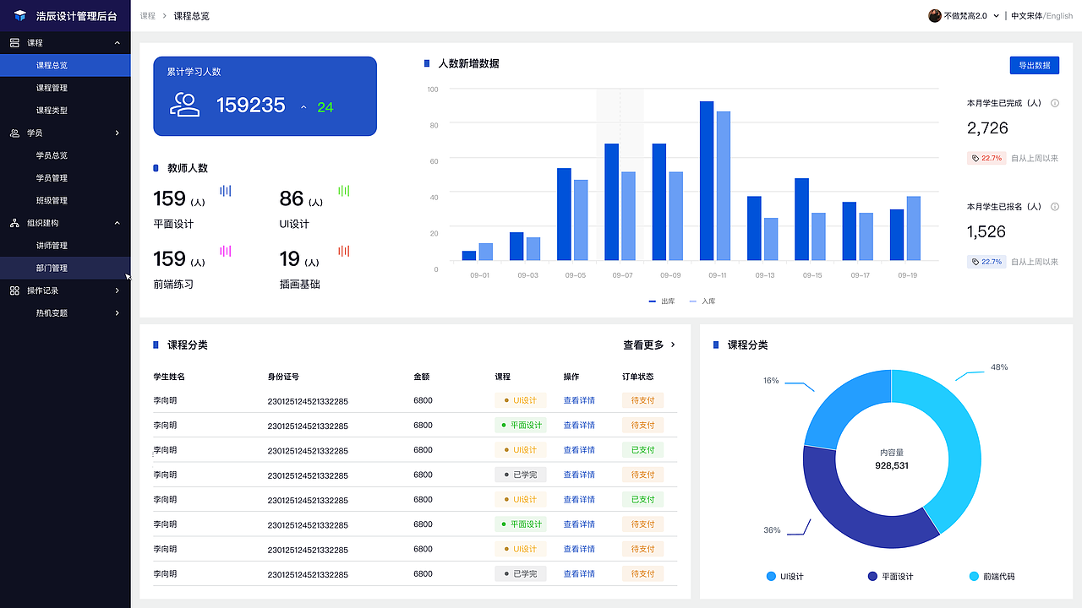Viewport: 1082px width, 608px height.
Task: Collapse the 组织建构 sidebar section chevron
Action: point(117,223)
